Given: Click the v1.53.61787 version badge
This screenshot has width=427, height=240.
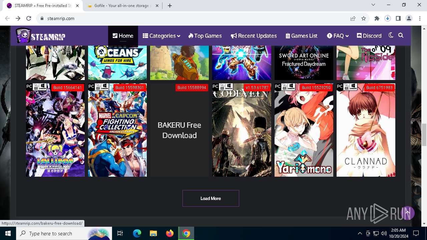Looking at the screenshot, I should (x=257, y=88).
